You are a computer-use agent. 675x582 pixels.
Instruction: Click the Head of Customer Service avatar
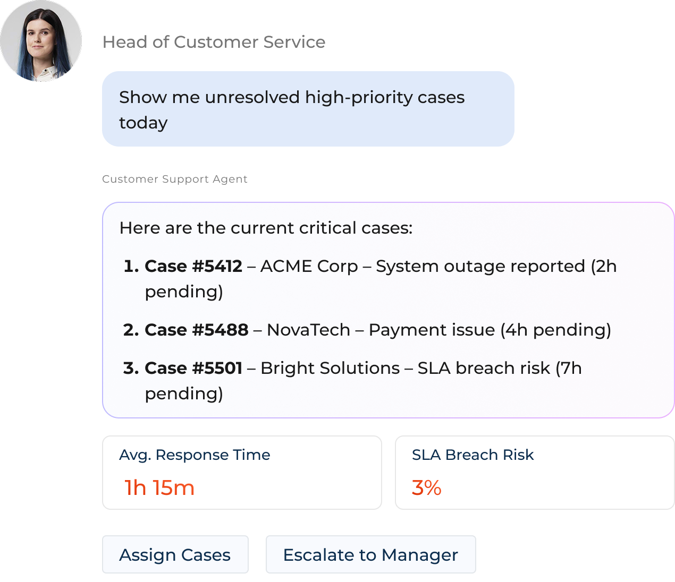41,41
